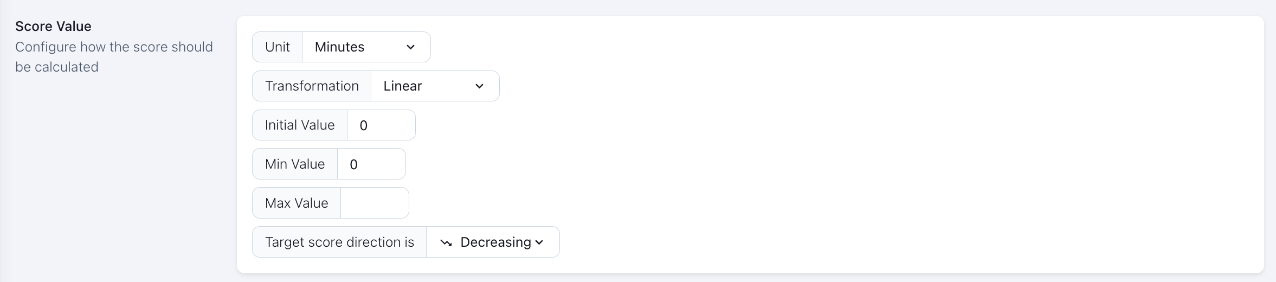Click the "Configure how the score" description text
This screenshot has height=282, width=1276.
point(114,47)
